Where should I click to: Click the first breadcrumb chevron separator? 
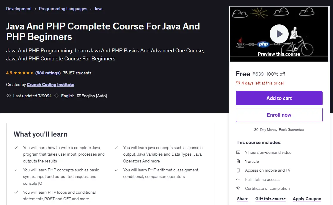[x=35, y=9]
